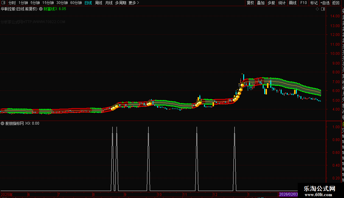This screenshot has width=344, height=198.
Task: Toggle the panel layout icon at chart top-right
Action: coord(323,9)
